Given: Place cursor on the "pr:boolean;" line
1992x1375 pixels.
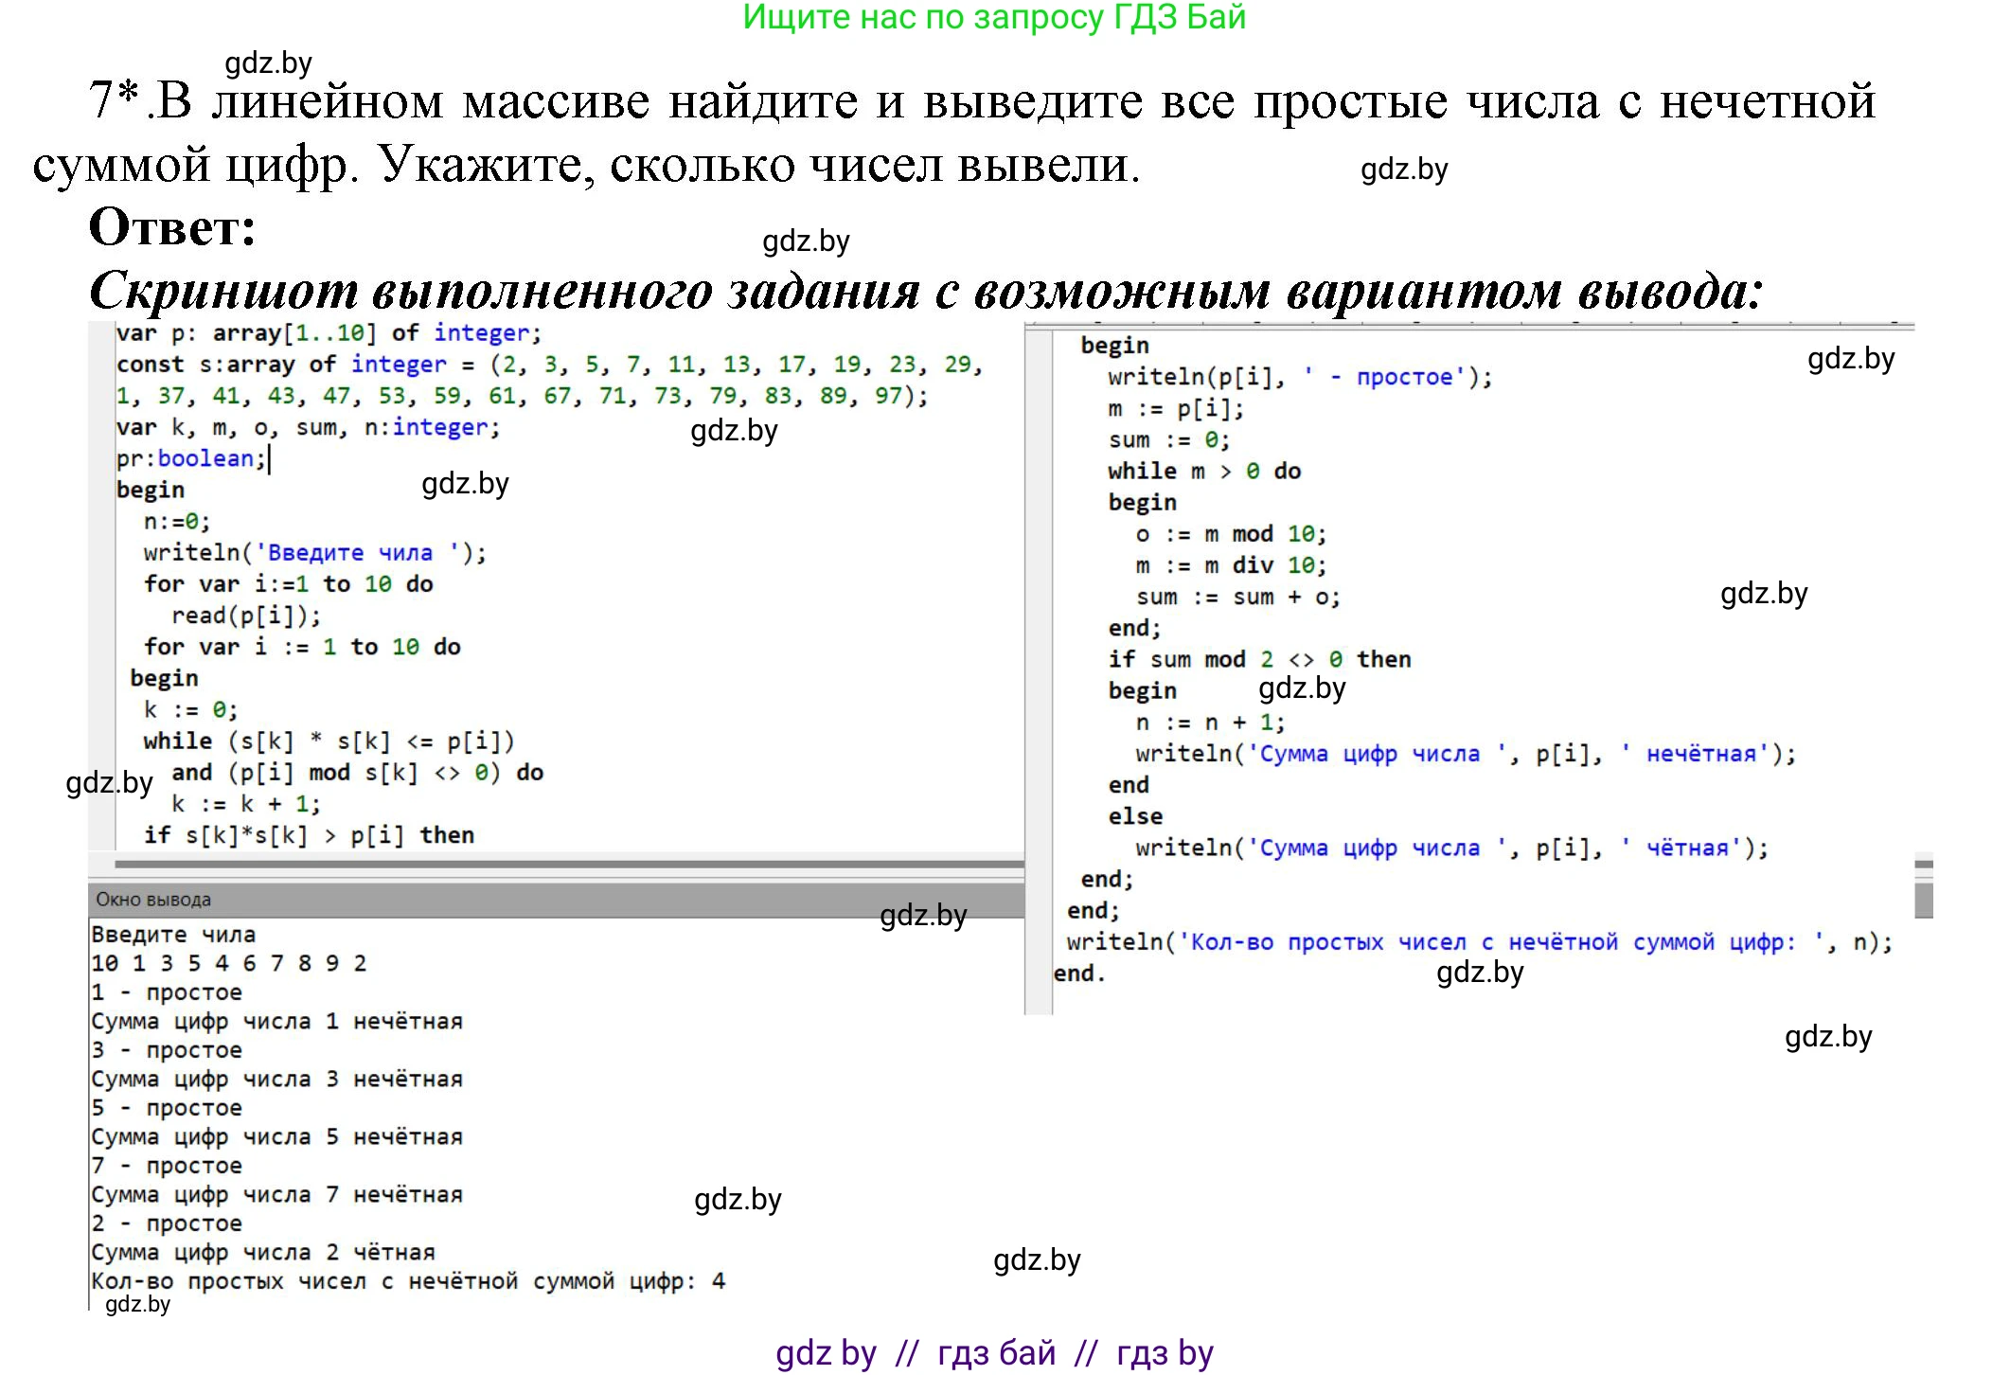Looking at the screenshot, I should [x=189, y=457].
